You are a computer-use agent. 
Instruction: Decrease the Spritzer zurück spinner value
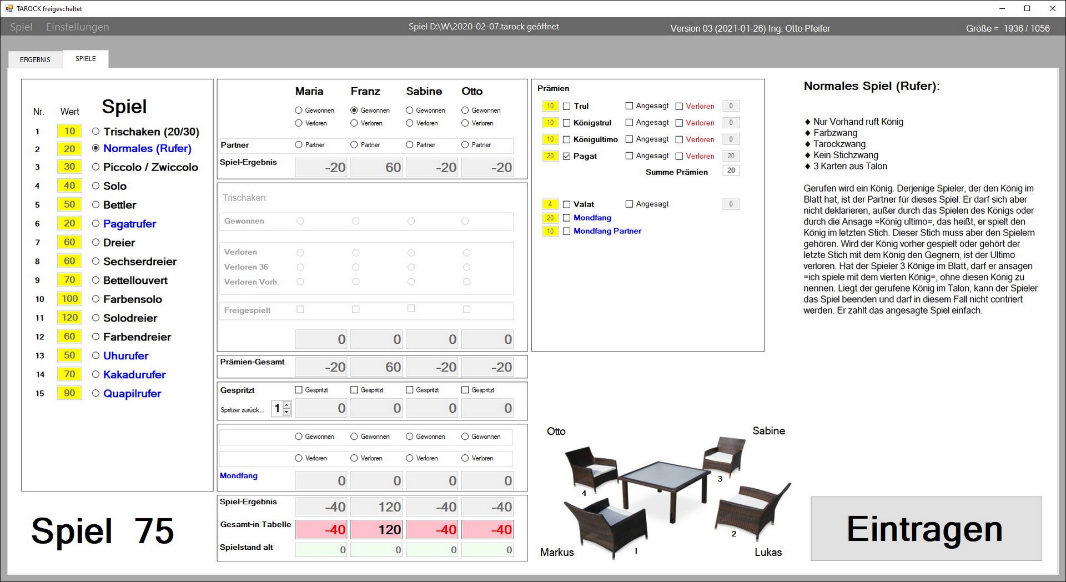click(x=286, y=412)
